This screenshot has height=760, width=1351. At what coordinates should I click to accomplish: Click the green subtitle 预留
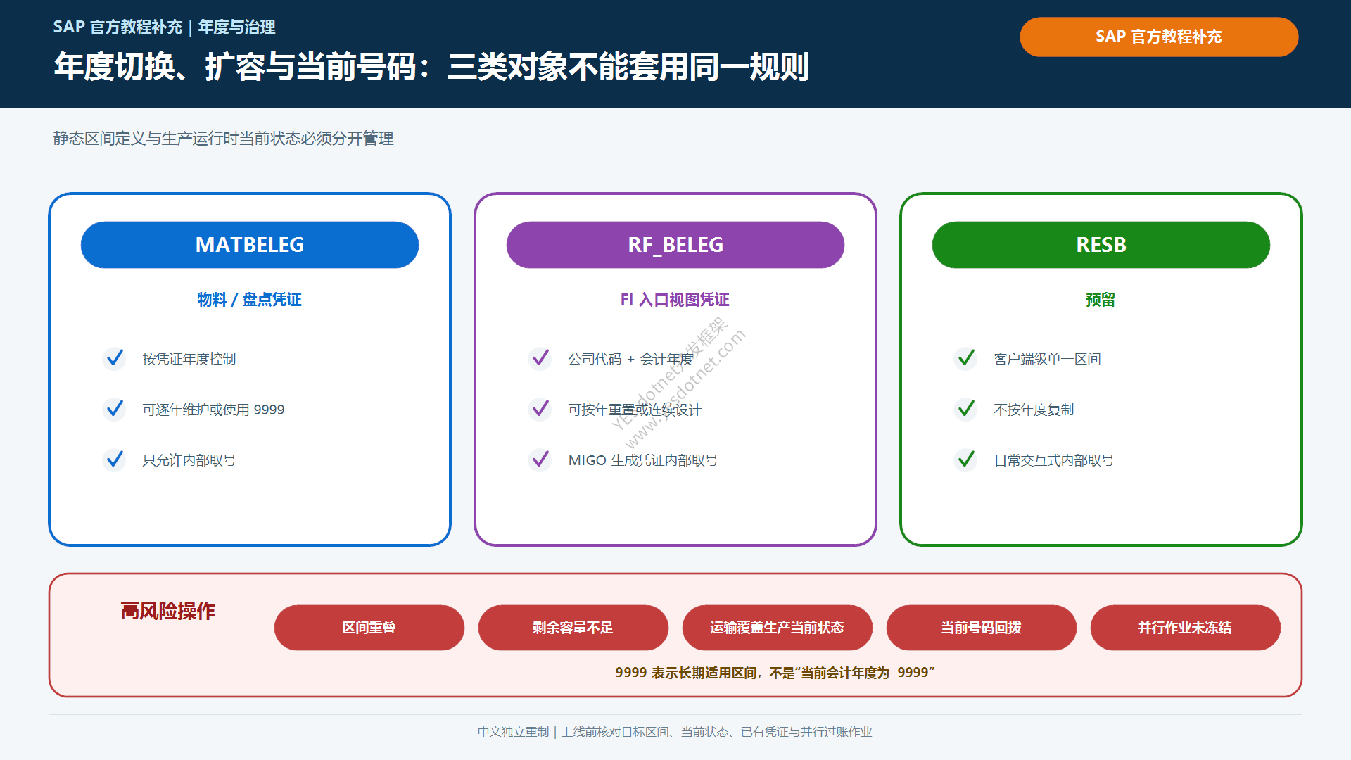tap(1101, 300)
